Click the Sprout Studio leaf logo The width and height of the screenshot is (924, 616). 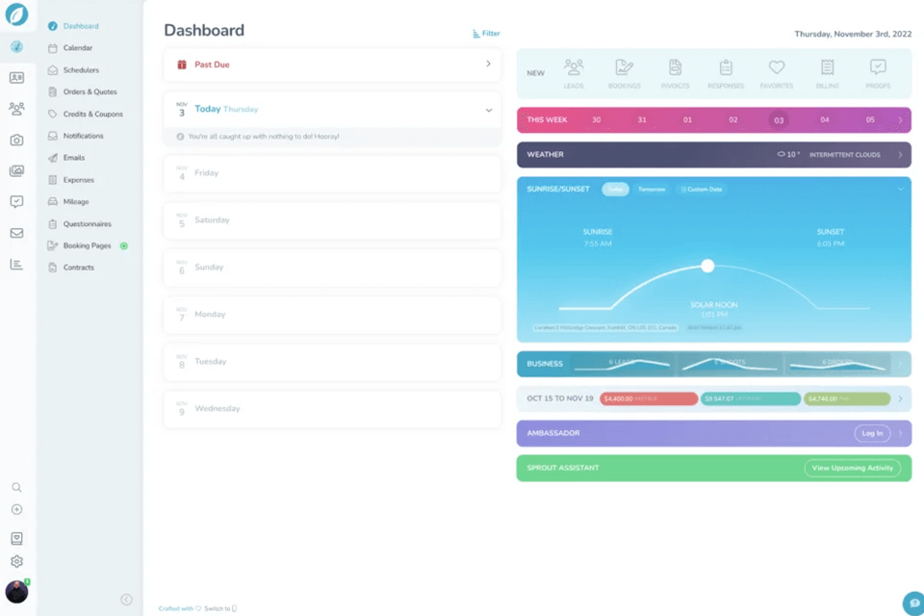pos(16,14)
